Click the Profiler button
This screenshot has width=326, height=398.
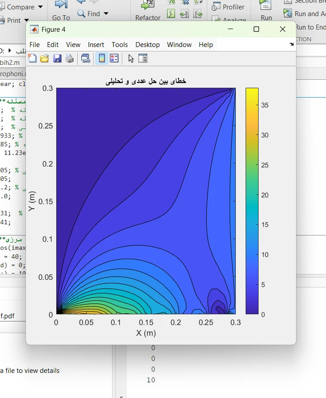[x=228, y=7]
